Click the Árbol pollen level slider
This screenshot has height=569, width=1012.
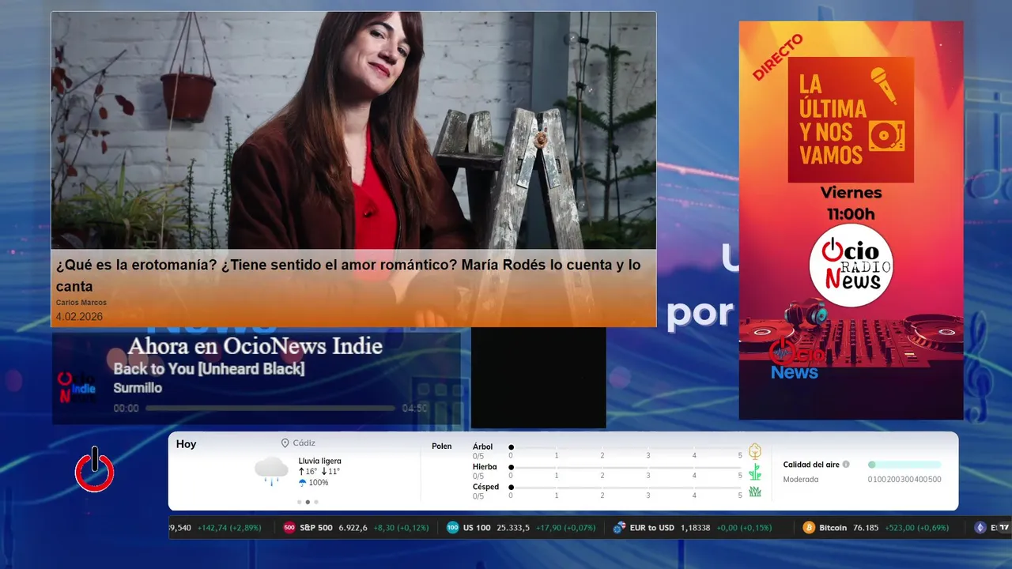[x=625, y=447]
